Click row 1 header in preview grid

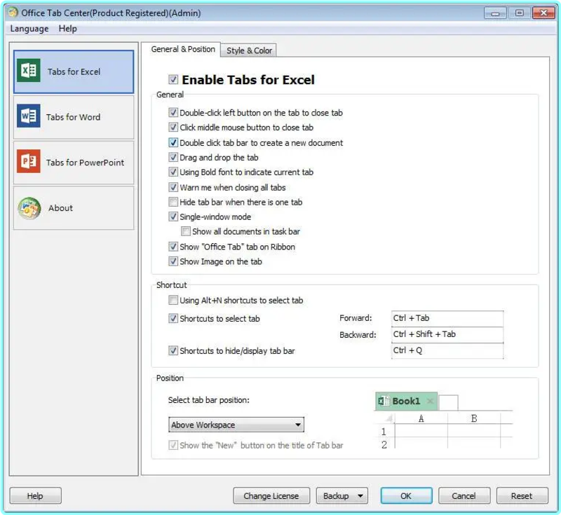[384, 432]
